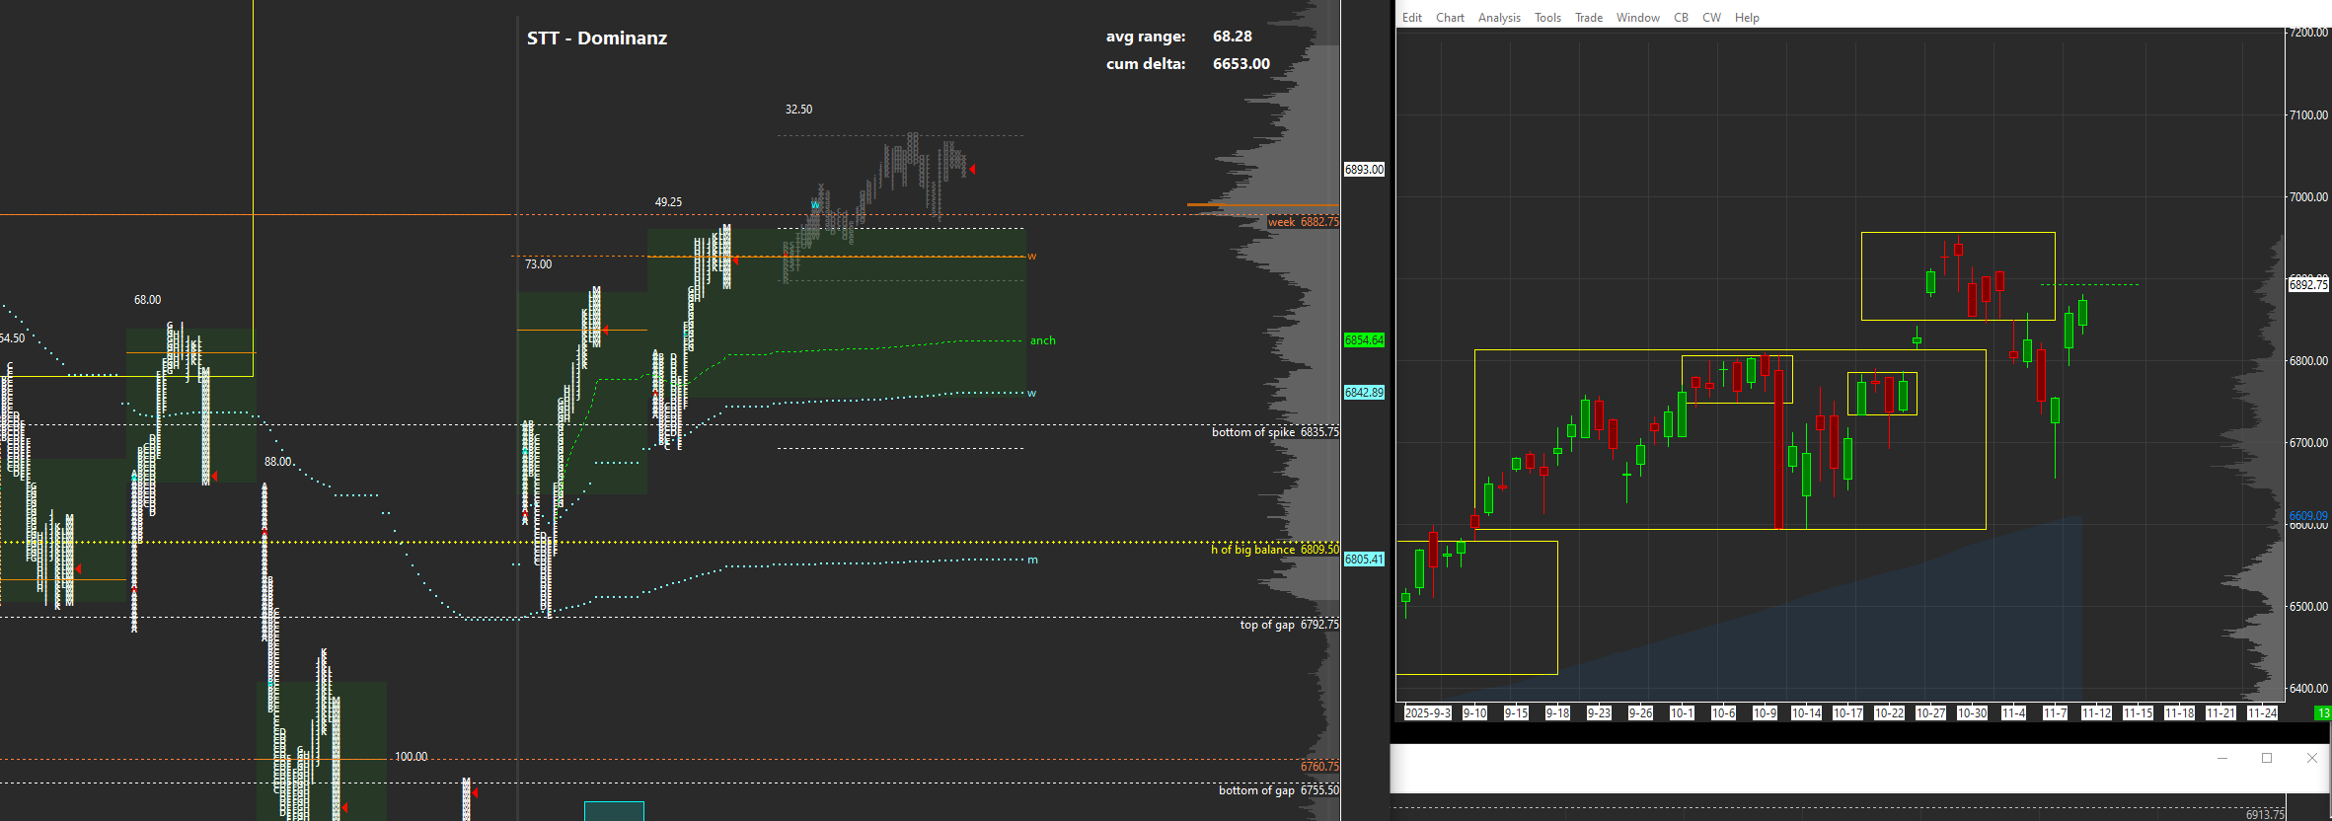Click the orange 6760.75 price label
Screen dimensions: 2332x821
coord(1319,767)
